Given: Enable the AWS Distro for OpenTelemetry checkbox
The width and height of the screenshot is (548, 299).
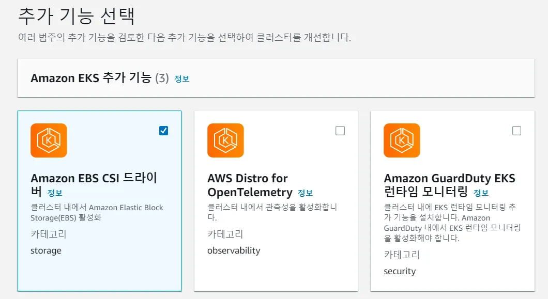Looking at the screenshot, I should pyautogui.click(x=340, y=131).
